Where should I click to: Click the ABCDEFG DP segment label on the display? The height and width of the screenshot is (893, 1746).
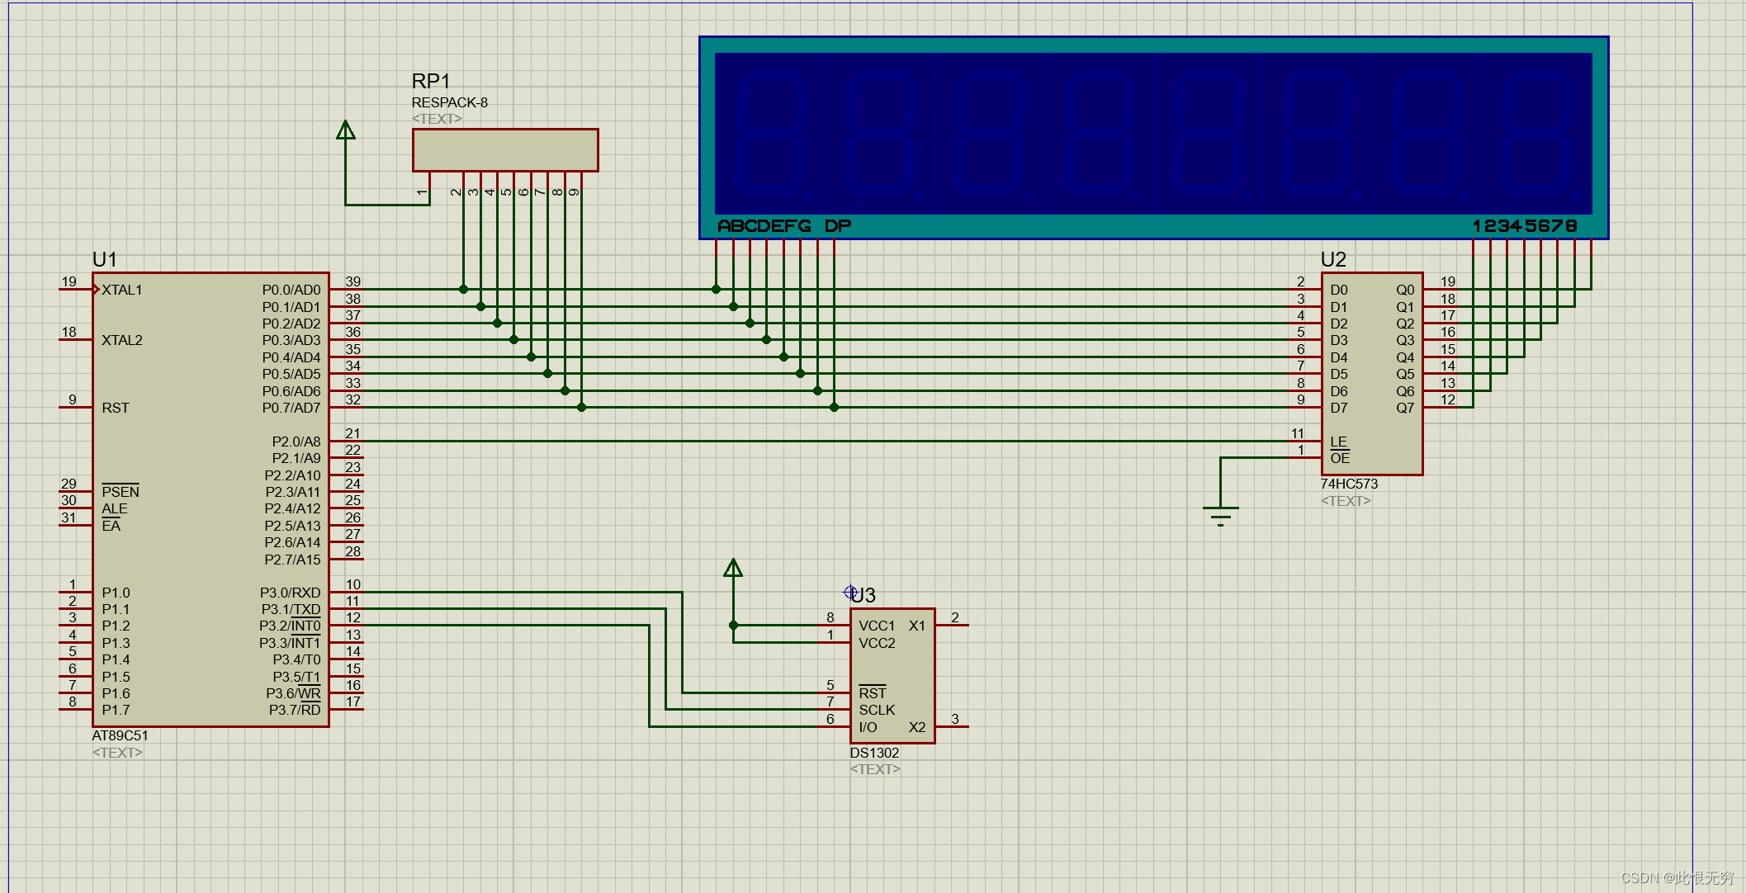tap(783, 226)
